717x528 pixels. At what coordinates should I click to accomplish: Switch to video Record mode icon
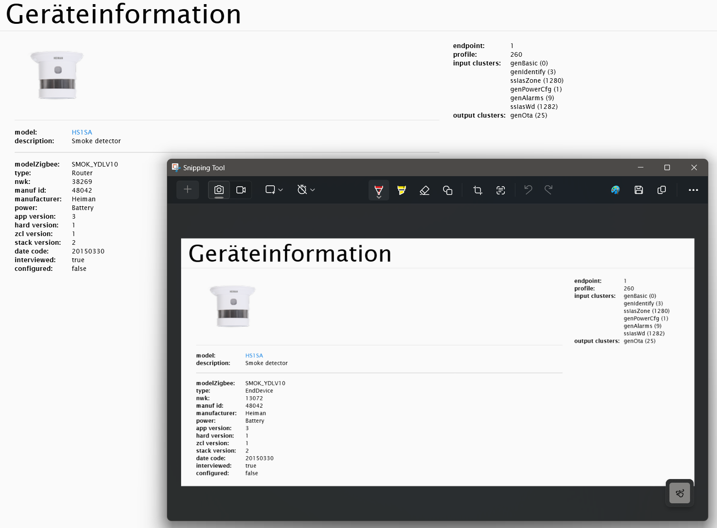tap(241, 189)
